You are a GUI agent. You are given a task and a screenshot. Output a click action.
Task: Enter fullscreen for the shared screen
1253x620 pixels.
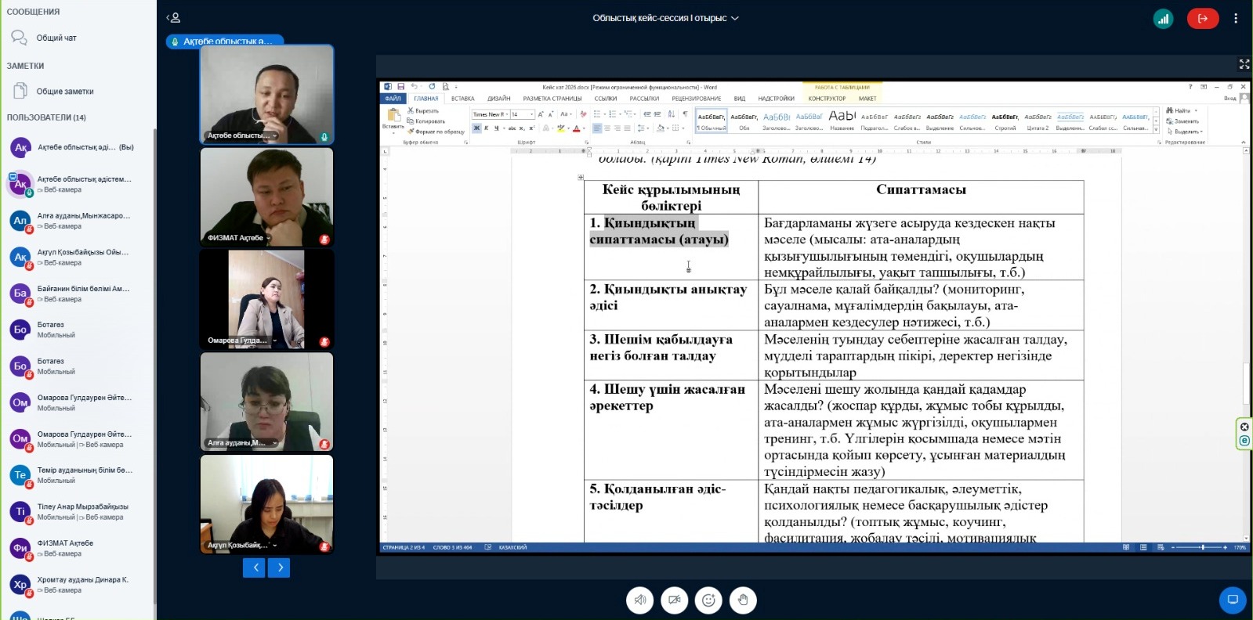click(x=1244, y=64)
